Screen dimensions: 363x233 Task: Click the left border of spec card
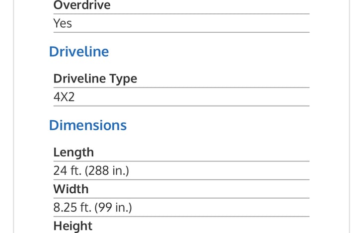[x=13, y=116]
